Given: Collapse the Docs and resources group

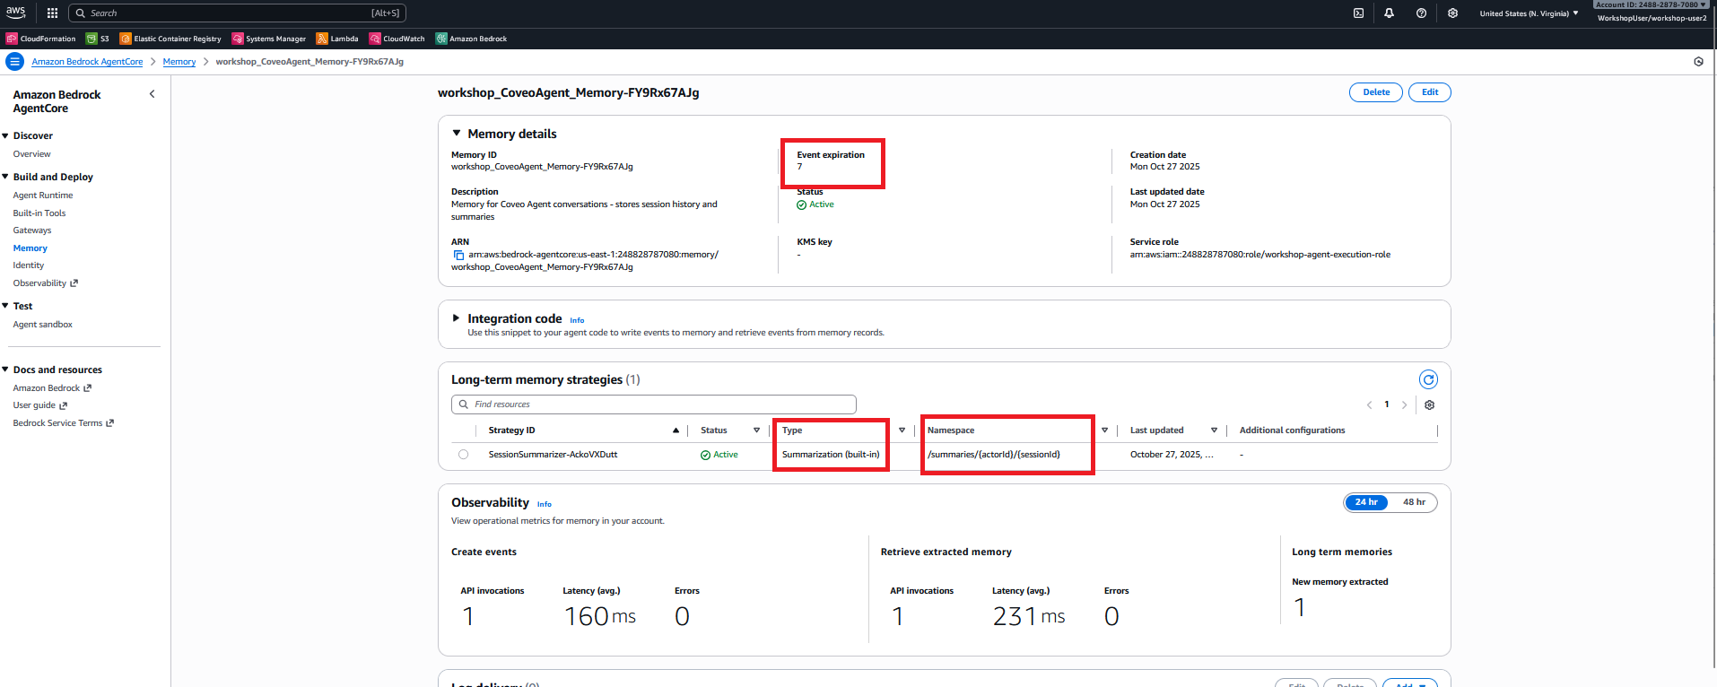Looking at the screenshot, I should click(x=5, y=370).
